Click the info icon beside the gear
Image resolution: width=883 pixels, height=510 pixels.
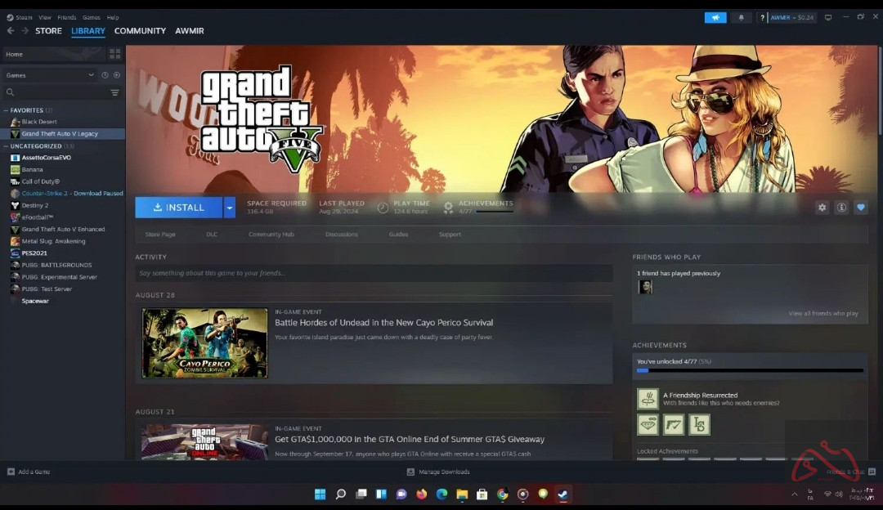point(841,208)
